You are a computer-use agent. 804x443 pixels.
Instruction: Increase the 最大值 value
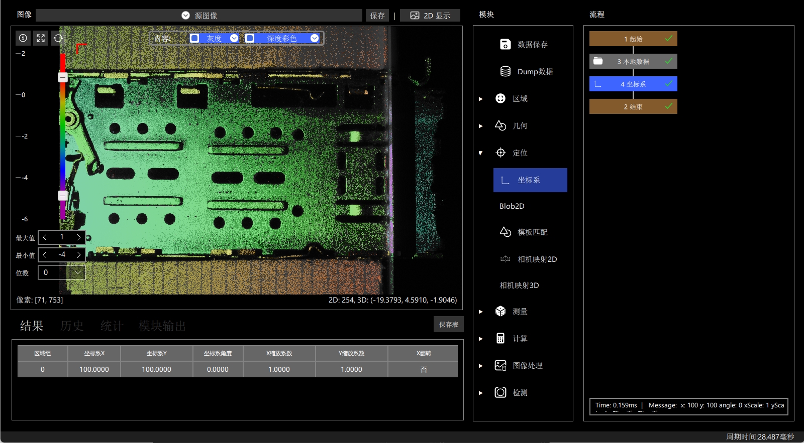pos(79,237)
